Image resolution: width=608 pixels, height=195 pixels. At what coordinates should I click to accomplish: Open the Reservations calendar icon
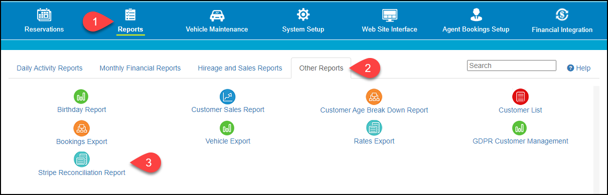pos(44,15)
